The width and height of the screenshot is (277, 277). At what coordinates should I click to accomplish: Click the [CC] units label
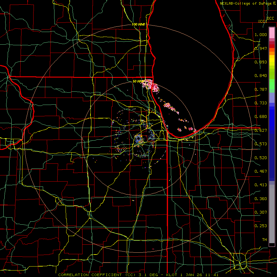pos(263,21)
